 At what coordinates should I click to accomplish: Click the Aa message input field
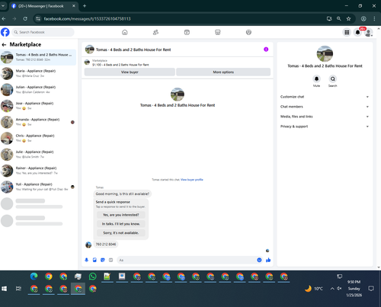[x=187, y=260]
